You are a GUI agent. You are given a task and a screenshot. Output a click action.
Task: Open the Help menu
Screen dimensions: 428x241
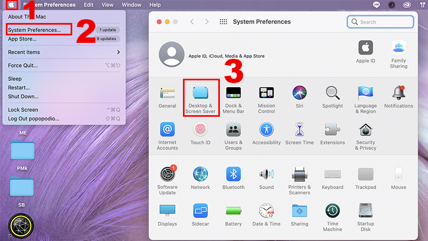155,5
